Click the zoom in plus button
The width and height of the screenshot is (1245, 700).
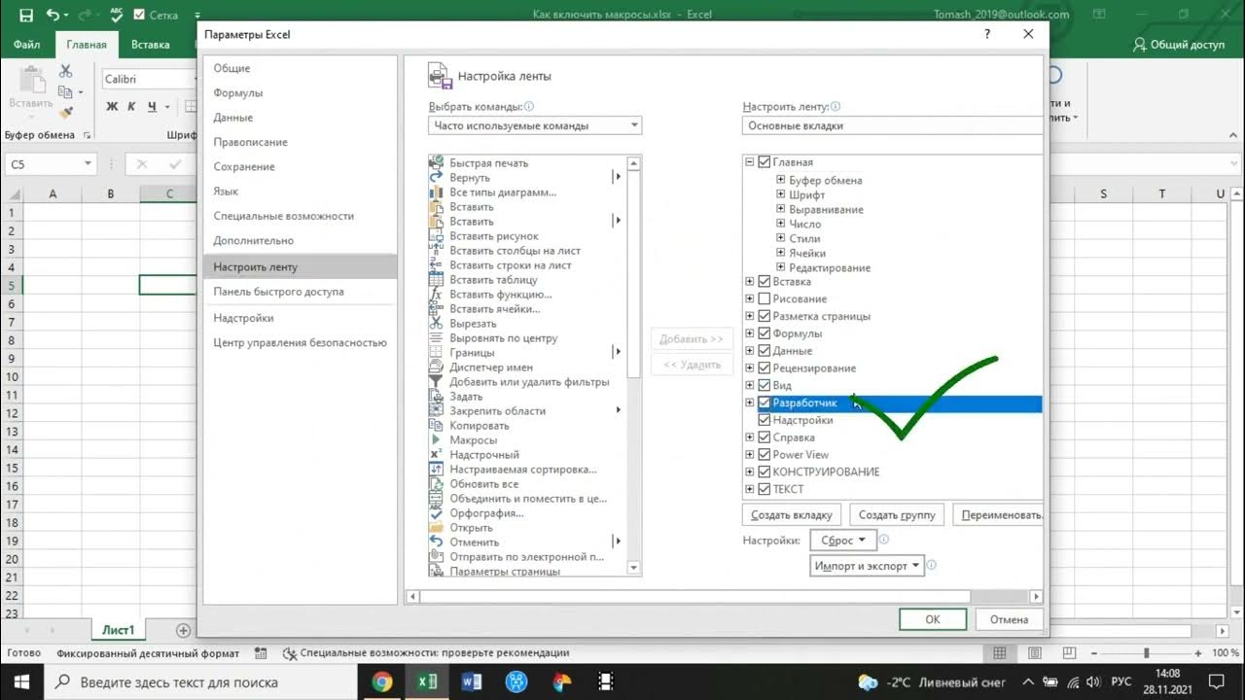pyautogui.click(x=1198, y=653)
